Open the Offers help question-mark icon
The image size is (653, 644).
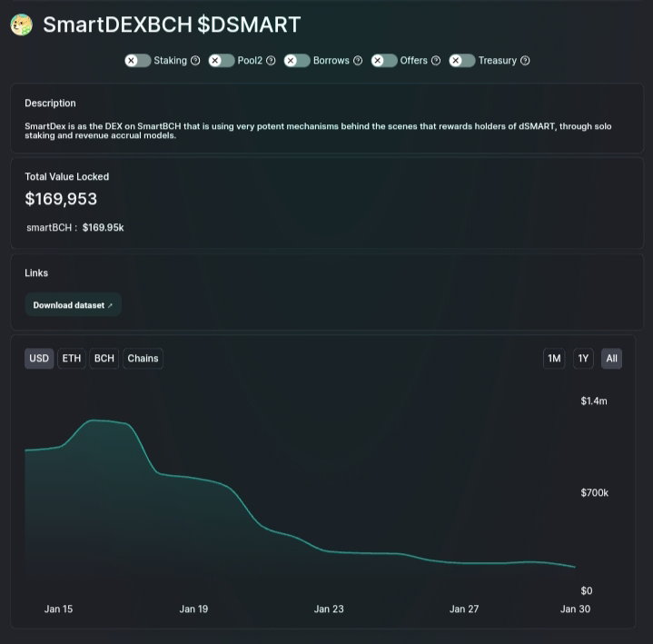436,60
